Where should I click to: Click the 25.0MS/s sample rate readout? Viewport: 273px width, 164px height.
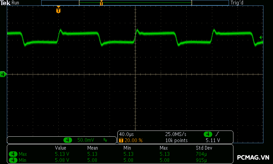pyautogui.click(x=176, y=134)
